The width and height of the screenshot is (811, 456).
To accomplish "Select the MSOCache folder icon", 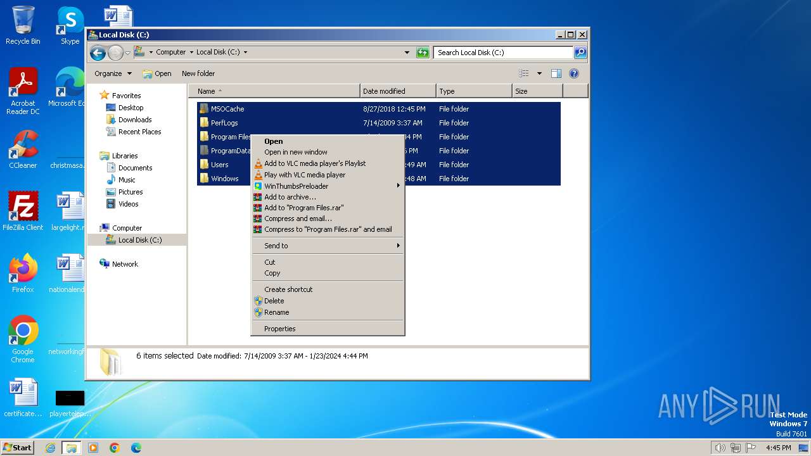I will 204,109.
